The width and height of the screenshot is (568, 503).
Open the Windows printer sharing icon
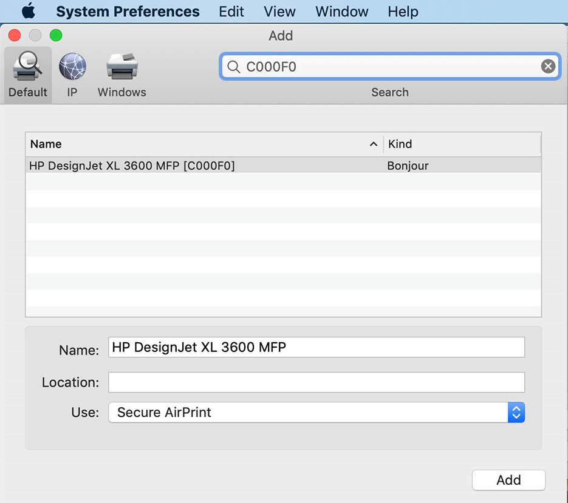coord(121,67)
